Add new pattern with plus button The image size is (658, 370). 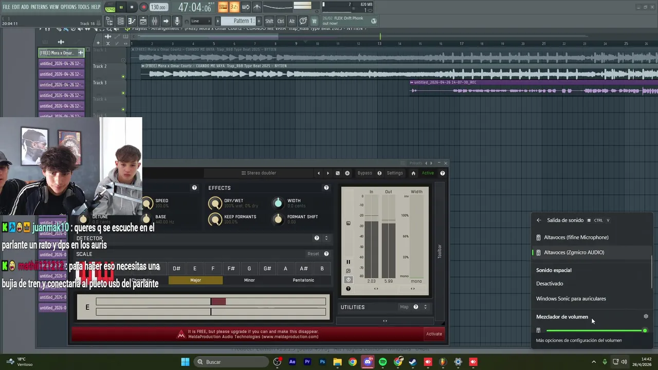tap(259, 21)
